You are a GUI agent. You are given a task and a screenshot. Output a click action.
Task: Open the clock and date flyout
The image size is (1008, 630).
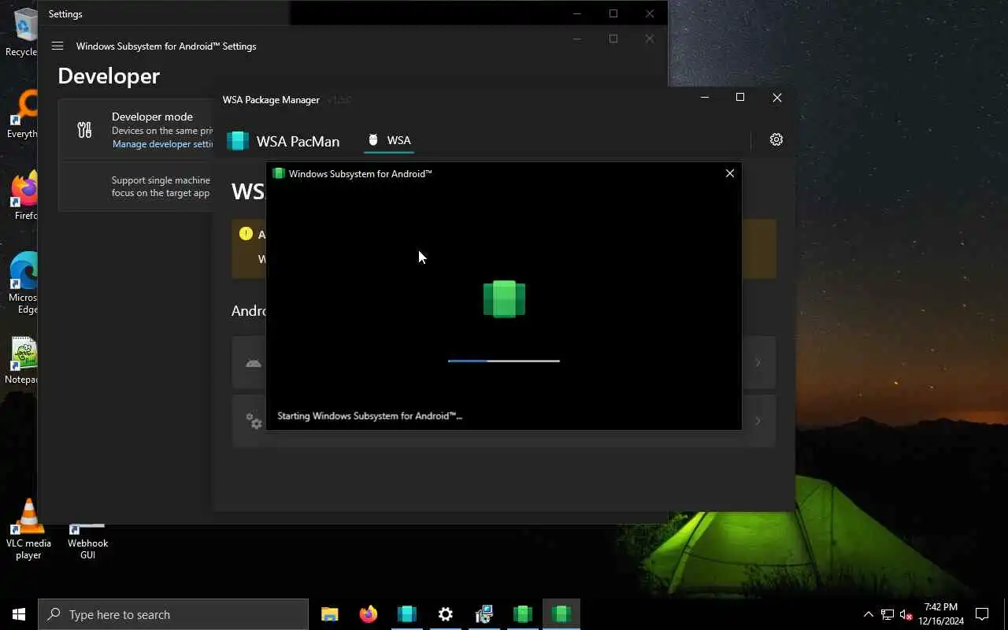click(941, 614)
